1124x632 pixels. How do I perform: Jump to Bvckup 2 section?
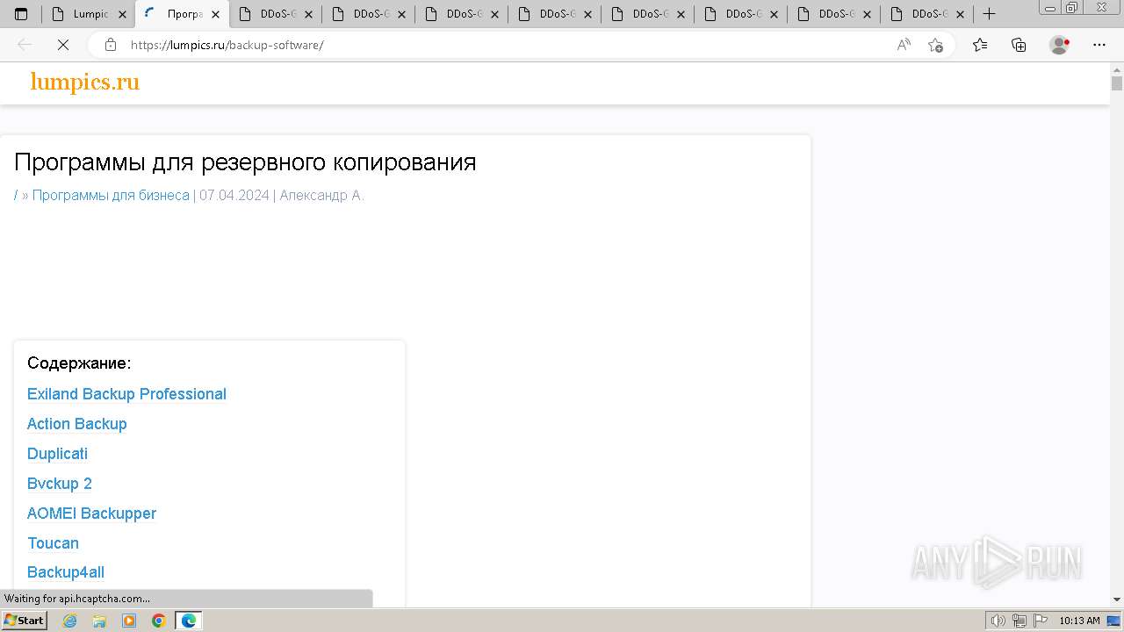click(60, 484)
